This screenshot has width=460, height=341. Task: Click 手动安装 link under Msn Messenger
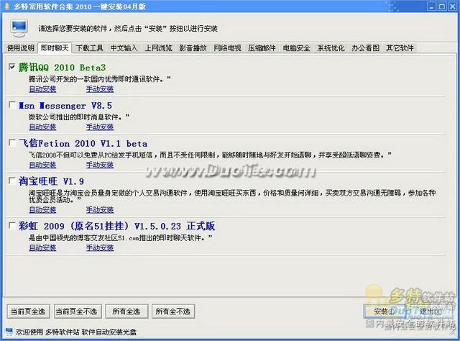[100, 127]
